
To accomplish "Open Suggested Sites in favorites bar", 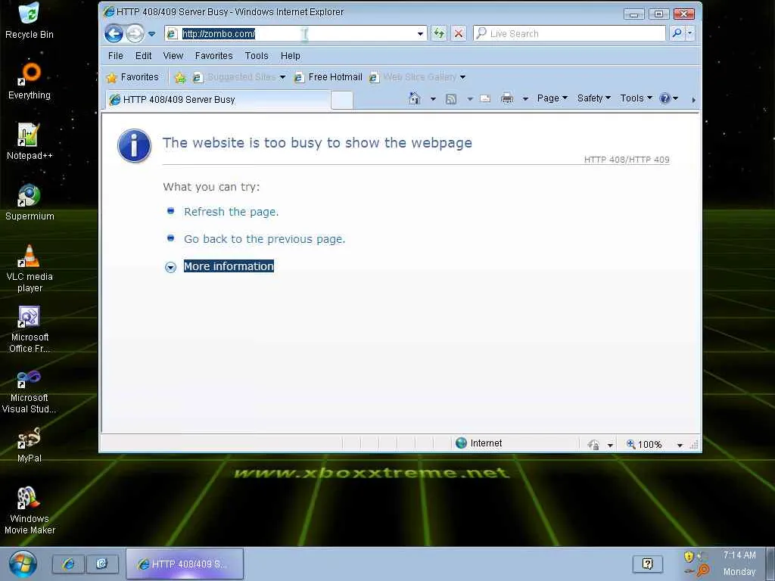I will tap(239, 77).
